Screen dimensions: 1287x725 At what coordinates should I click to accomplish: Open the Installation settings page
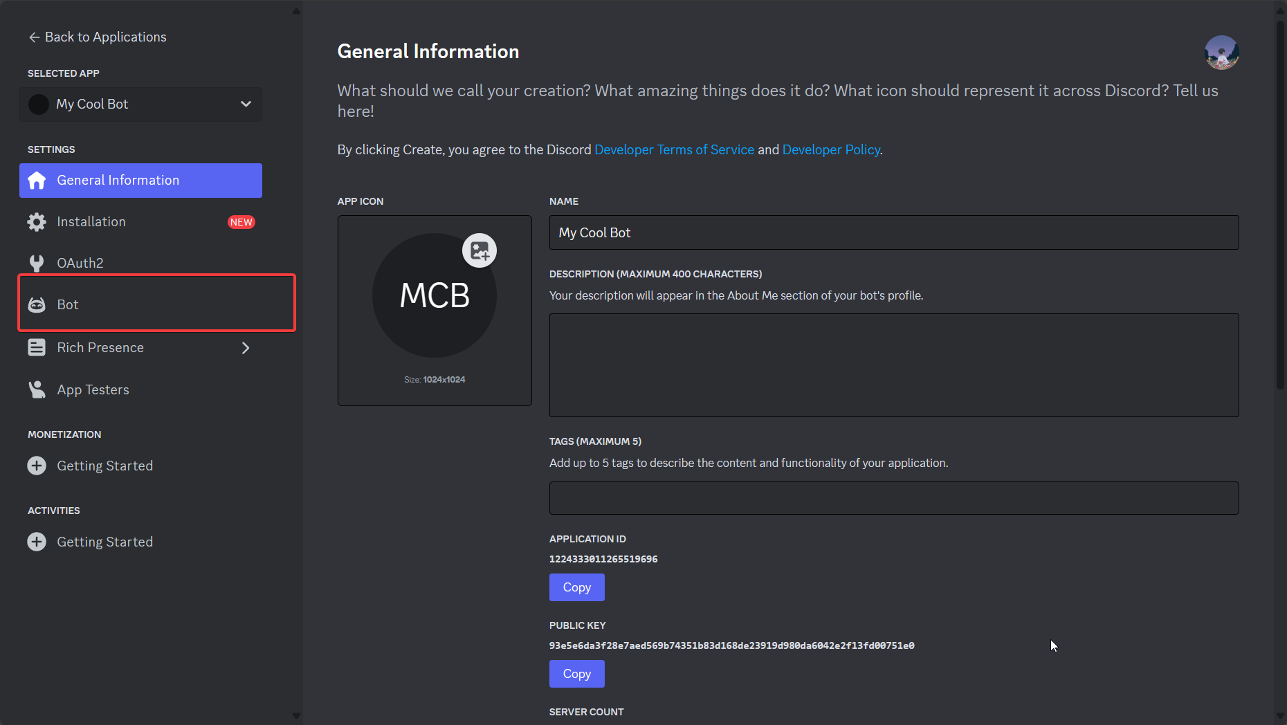tap(91, 222)
